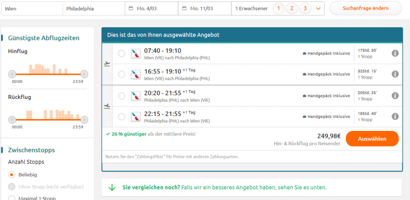The height and width of the screenshot is (200, 410).
Task: Click left handle of Hinflug time slider
Action: pyautogui.click(x=12, y=74)
